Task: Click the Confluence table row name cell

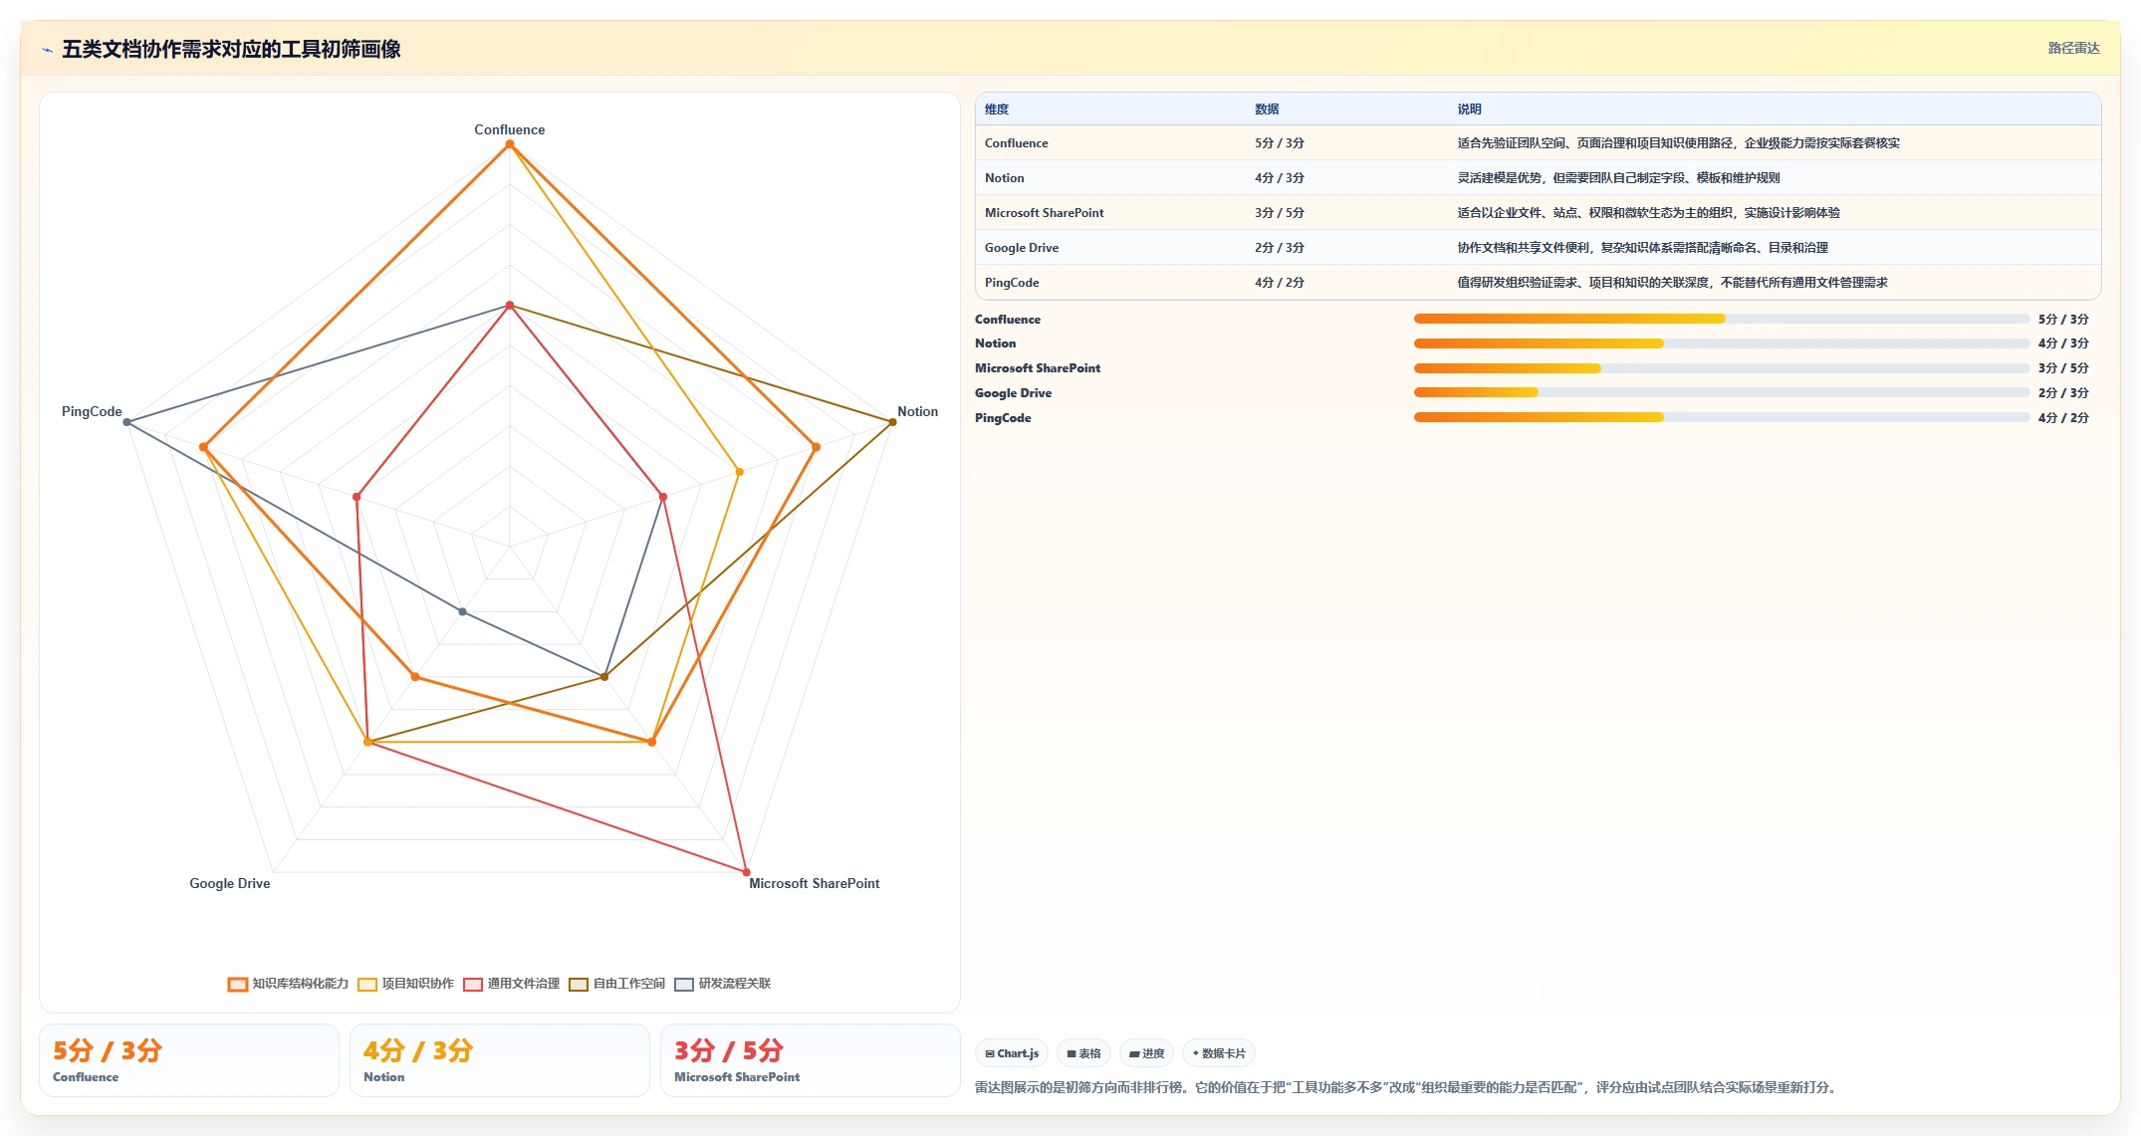Action: point(1016,143)
